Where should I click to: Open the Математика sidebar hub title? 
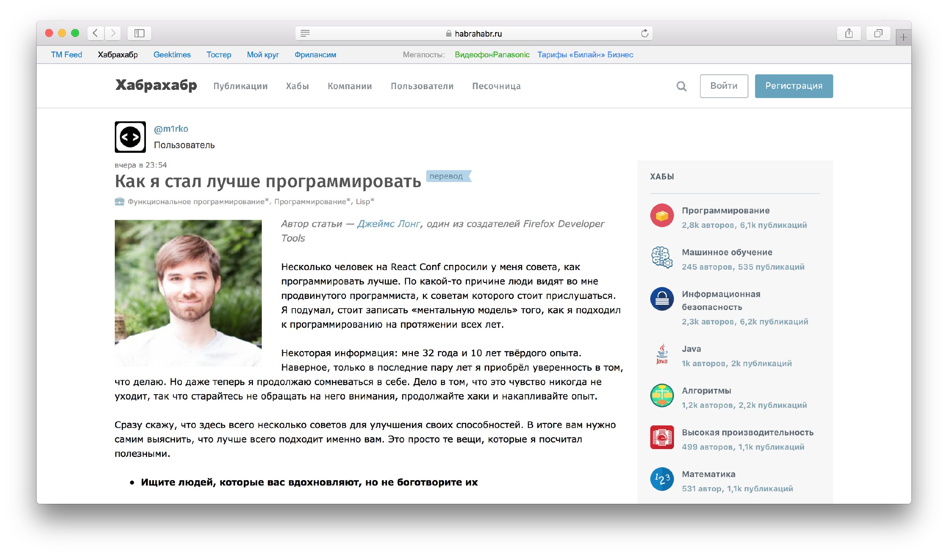tap(708, 474)
